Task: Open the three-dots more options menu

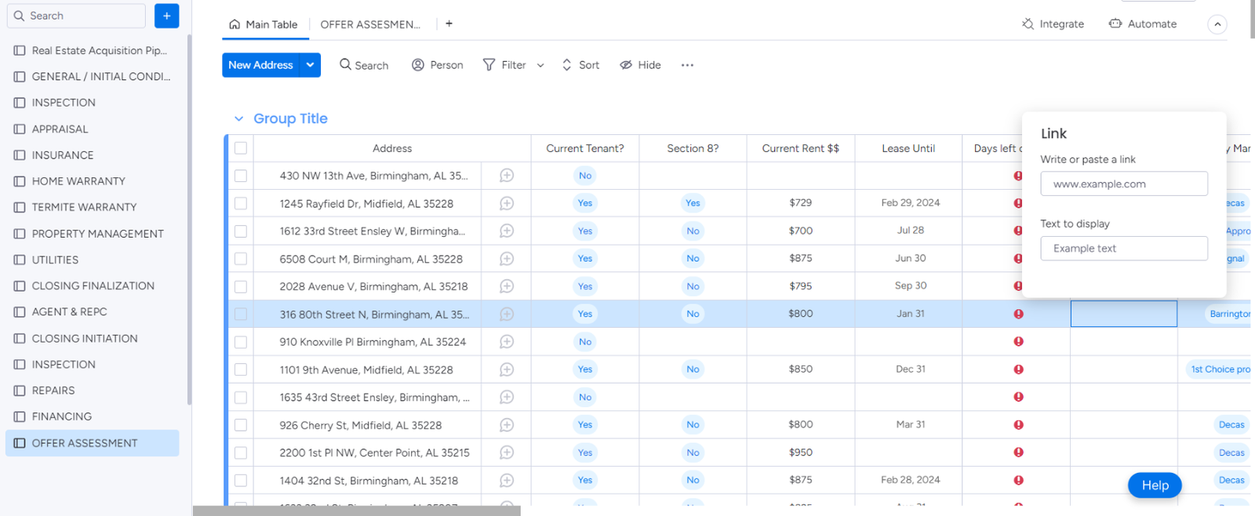Action: coord(687,65)
